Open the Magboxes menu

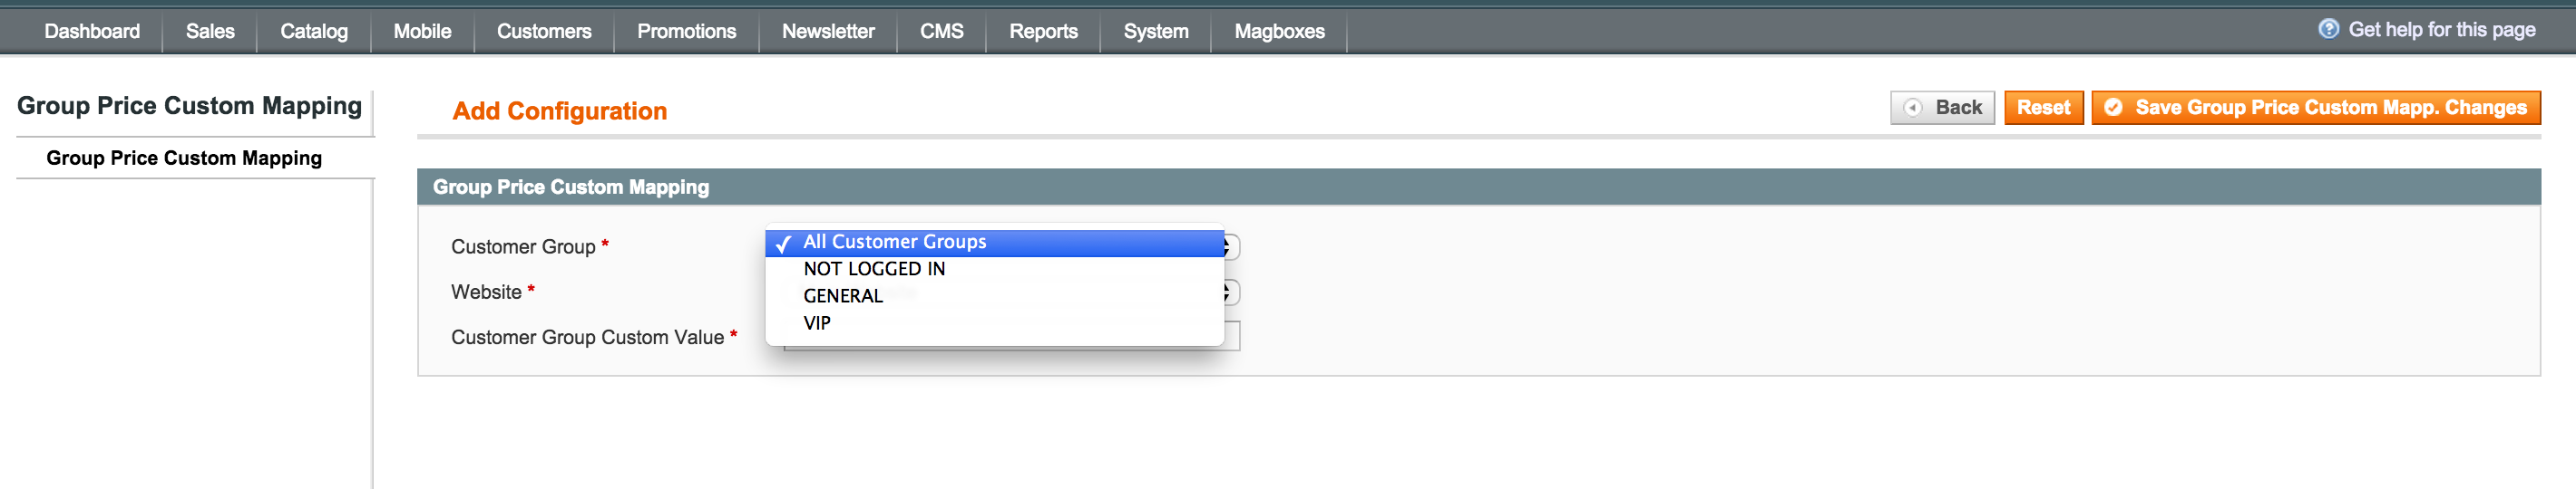click(1279, 31)
